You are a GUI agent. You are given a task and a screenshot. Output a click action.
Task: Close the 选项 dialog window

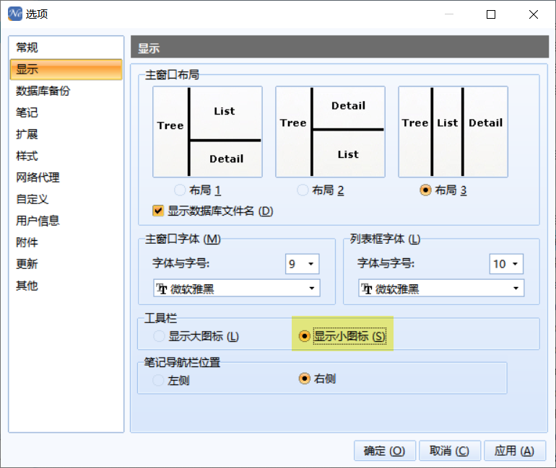pyautogui.click(x=533, y=14)
